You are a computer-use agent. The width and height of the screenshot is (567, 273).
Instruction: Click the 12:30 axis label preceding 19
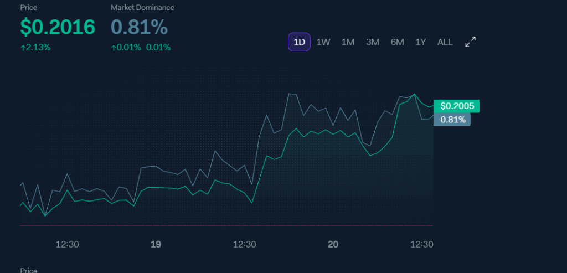67,244
